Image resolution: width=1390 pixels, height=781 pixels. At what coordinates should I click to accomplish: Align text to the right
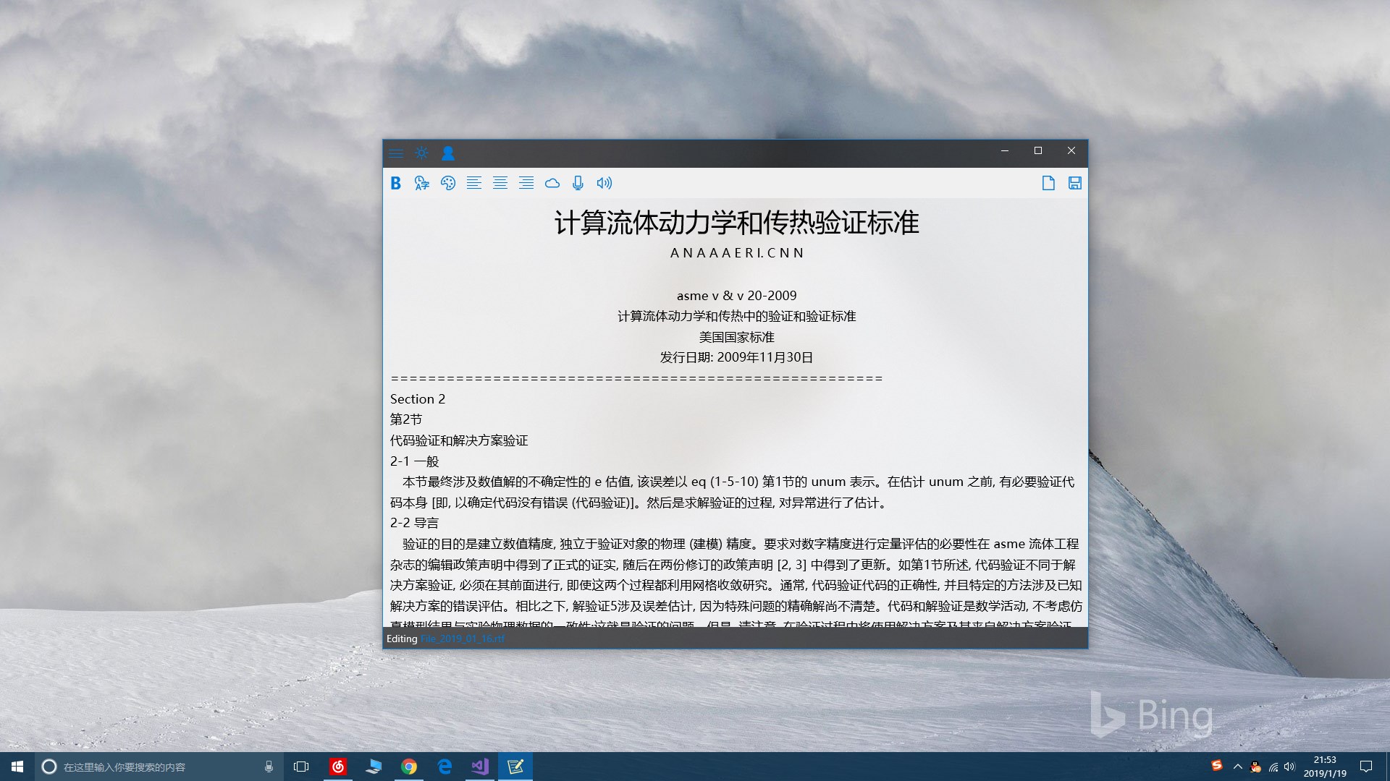pyautogui.click(x=526, y=183)
